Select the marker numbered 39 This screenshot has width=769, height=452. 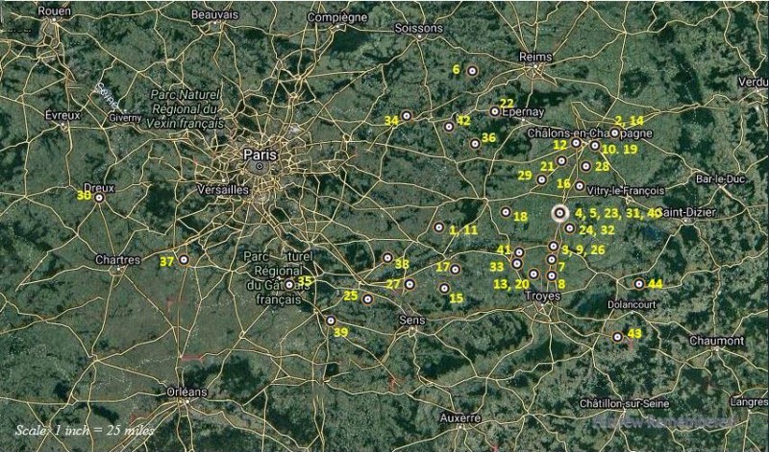click(331, 321)
